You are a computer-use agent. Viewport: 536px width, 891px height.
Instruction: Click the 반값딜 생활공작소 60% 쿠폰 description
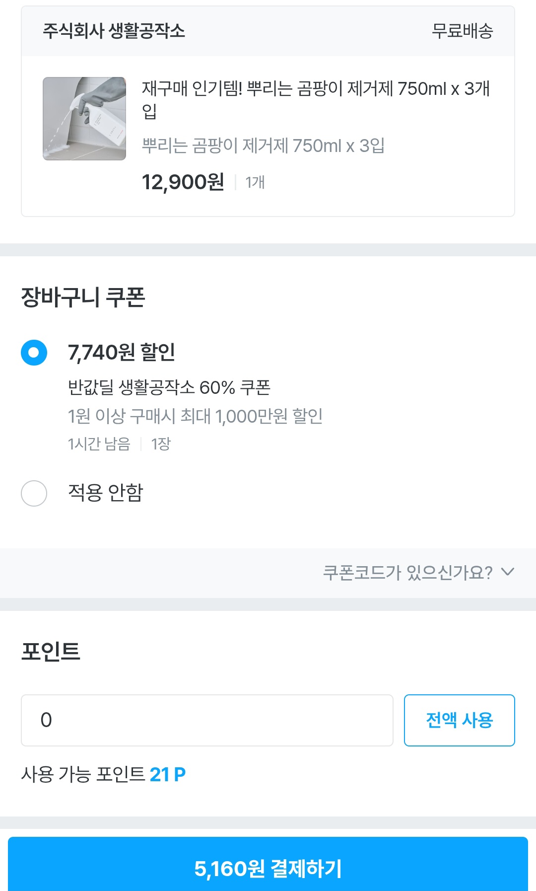169,387
